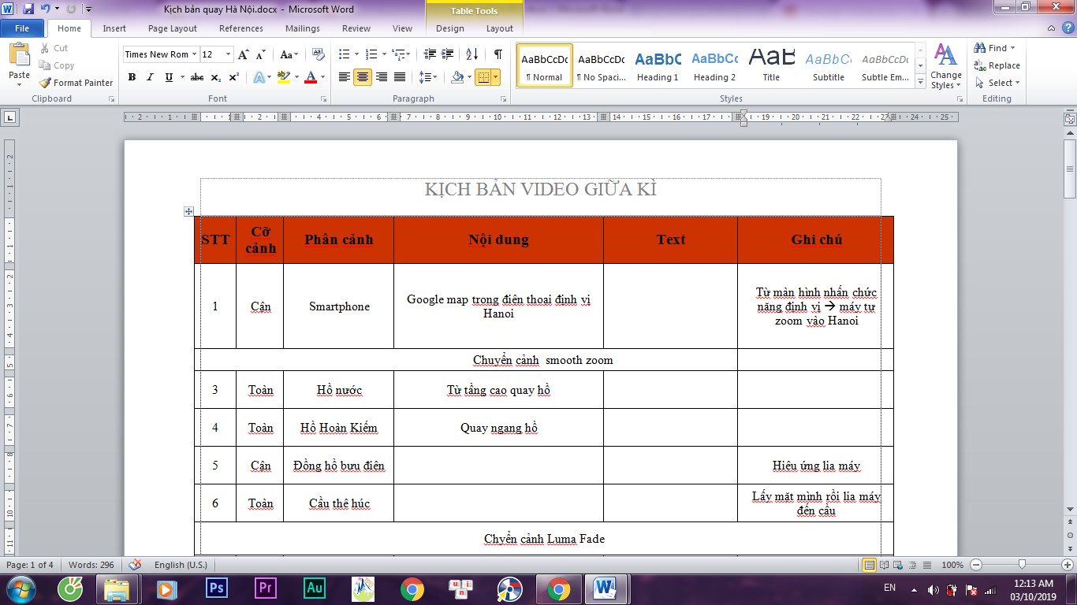The height and width of the screenshot is (605, 1077).
Task: Click the zoom slider in the status bar
Action: coord(1022,565)
